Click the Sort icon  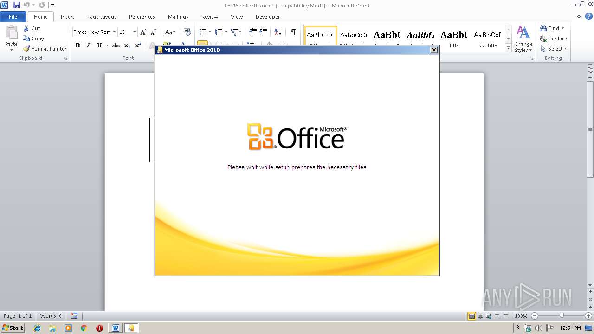[278, 32]
